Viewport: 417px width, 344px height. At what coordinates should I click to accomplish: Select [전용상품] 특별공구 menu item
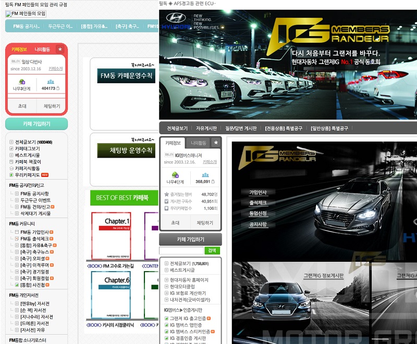click(x=284, y=129)
